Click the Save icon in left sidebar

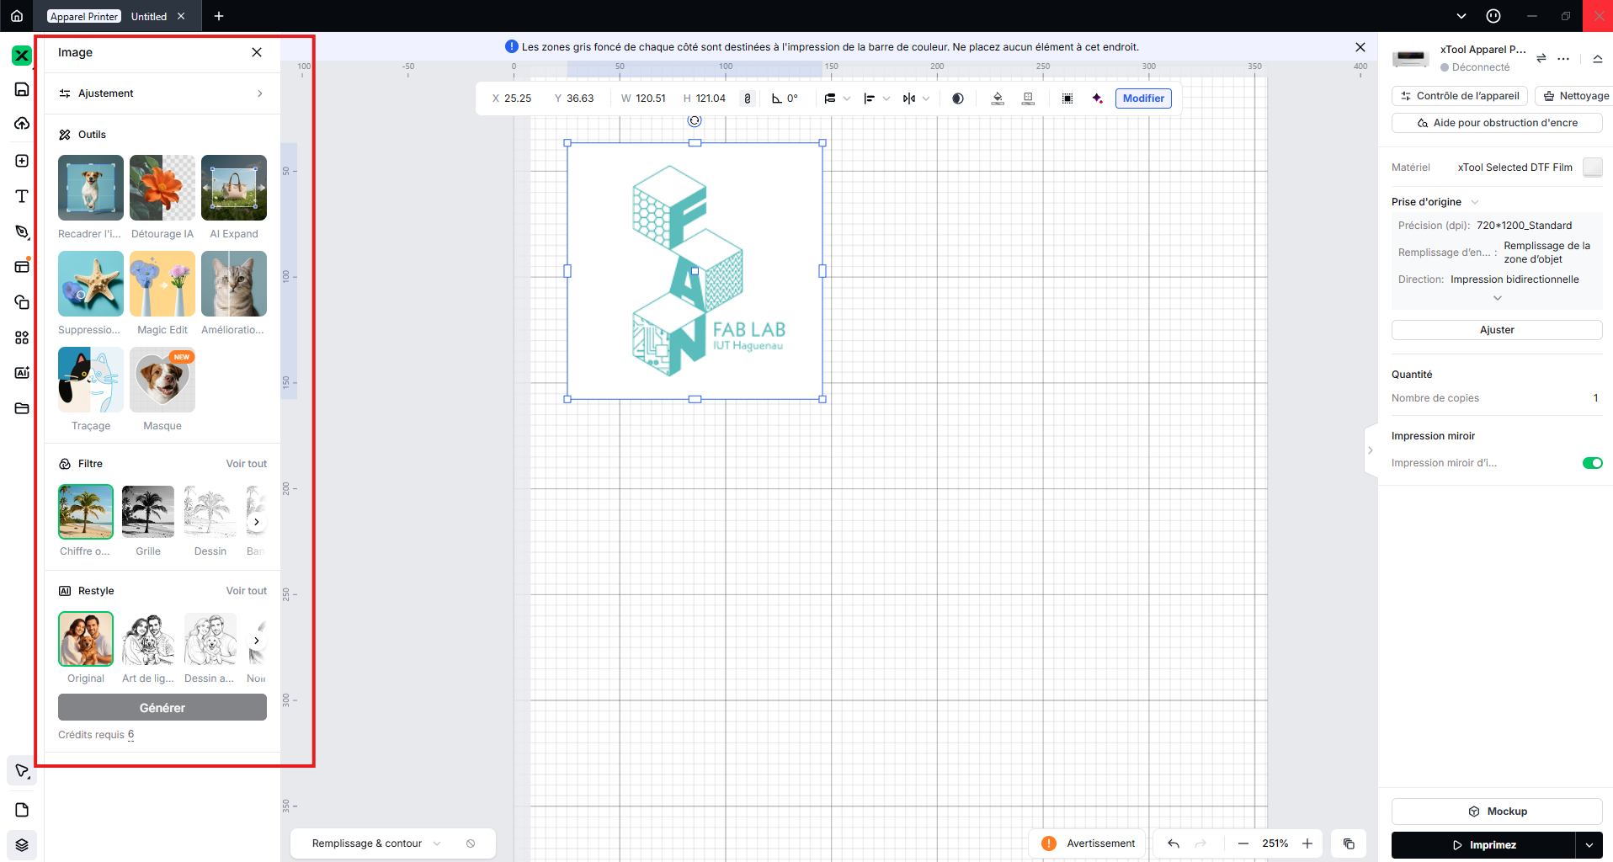click(22, 89)
